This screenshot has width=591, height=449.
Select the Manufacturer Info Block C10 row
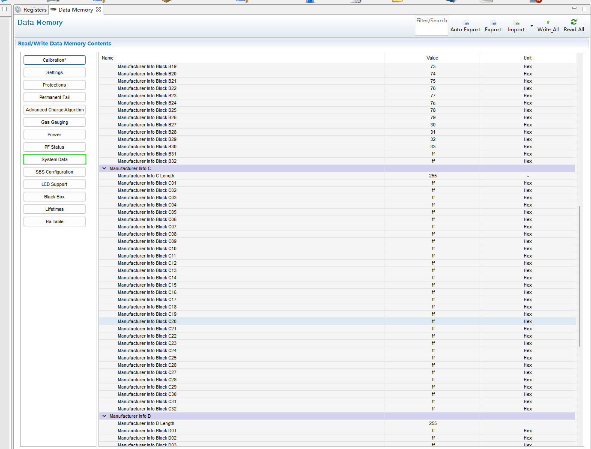point(337,248)
